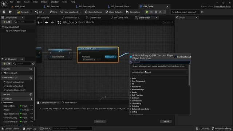Choose Promote to variable
The width and height of the screenshot is (233, 131).
(142, 72)
